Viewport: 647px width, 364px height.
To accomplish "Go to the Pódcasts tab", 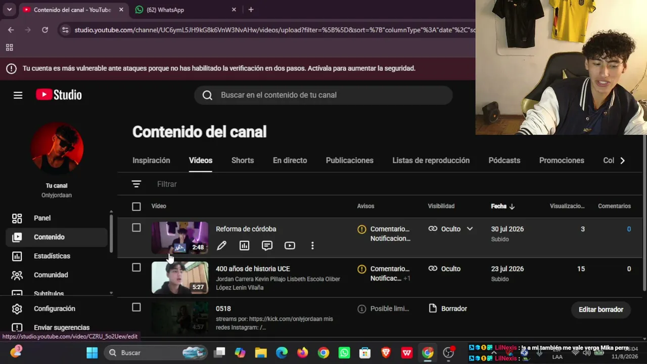I will 504,161.
